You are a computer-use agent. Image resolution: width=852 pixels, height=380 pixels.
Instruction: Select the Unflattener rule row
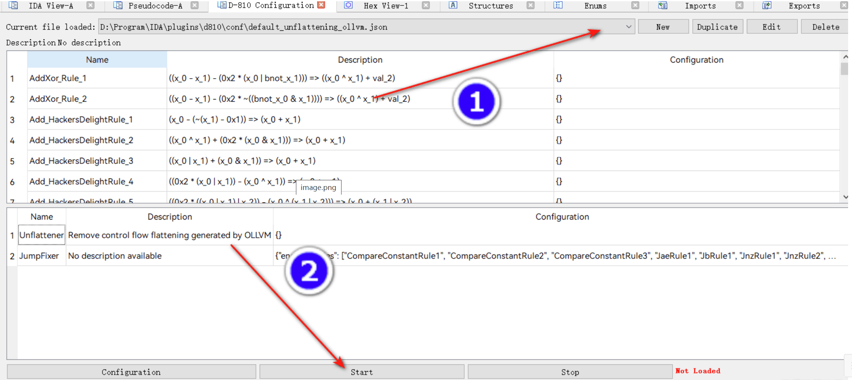(x=42, y=235)
